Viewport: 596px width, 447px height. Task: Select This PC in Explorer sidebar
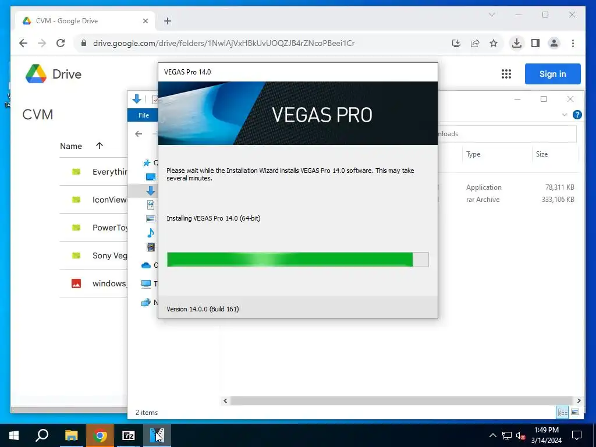[146, 283]
